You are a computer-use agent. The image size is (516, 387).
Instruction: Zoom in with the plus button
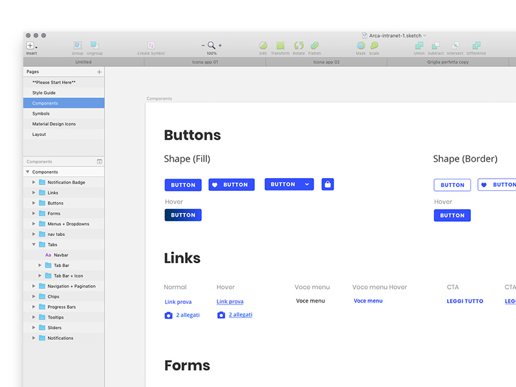[220, 45]
